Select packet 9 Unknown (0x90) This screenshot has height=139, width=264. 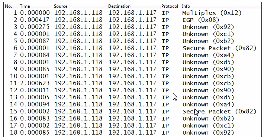(x=132, y=69)
